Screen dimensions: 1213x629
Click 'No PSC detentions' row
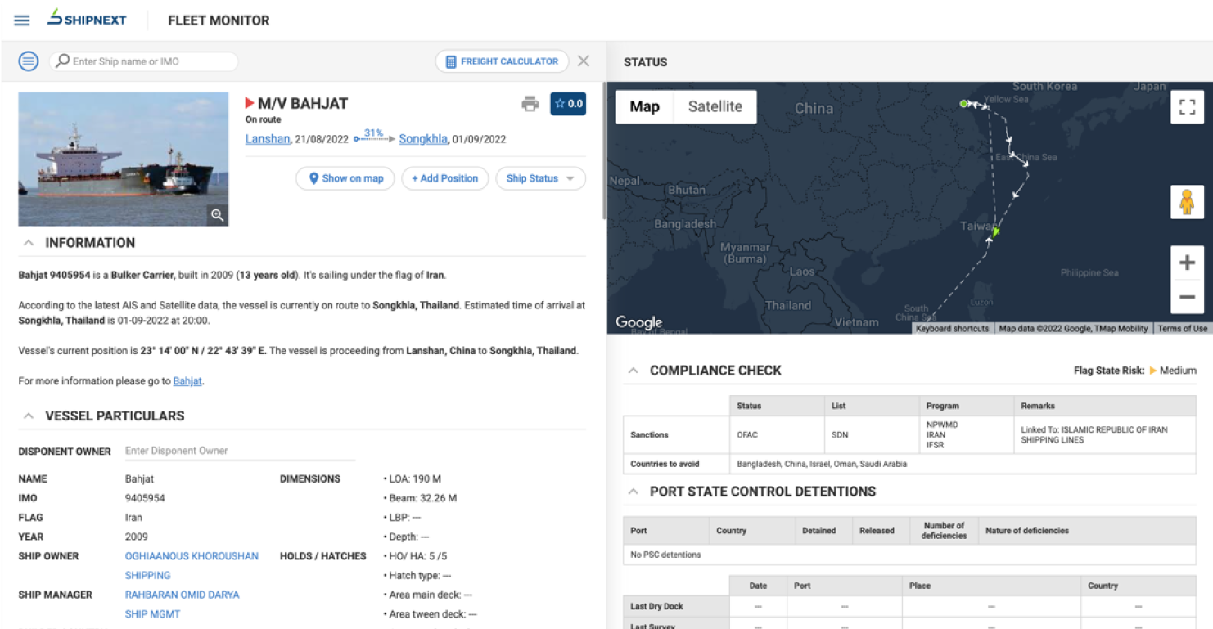(909, 555)
